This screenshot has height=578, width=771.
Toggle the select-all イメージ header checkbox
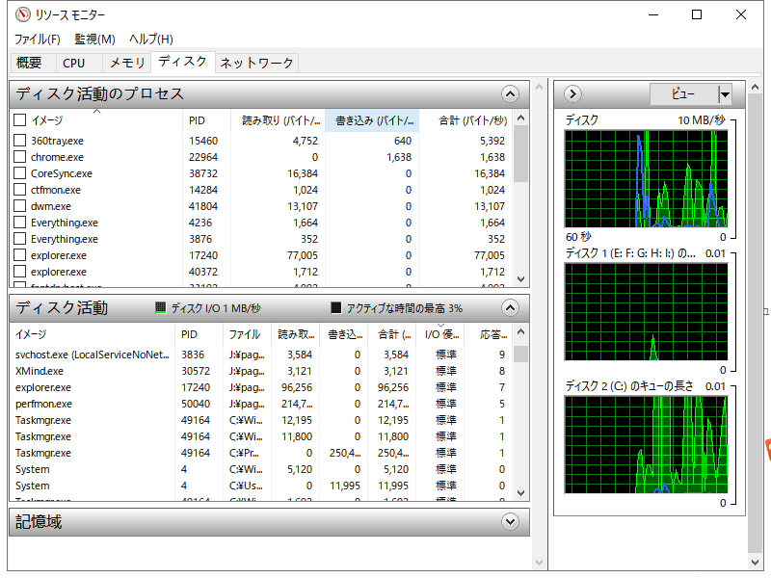tap(19, 120)
